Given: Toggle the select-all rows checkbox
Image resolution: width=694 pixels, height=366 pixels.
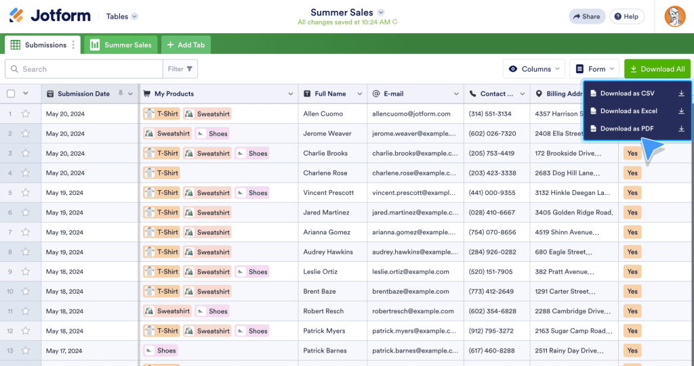Looking at the screenshot, I should pos(11,93).
